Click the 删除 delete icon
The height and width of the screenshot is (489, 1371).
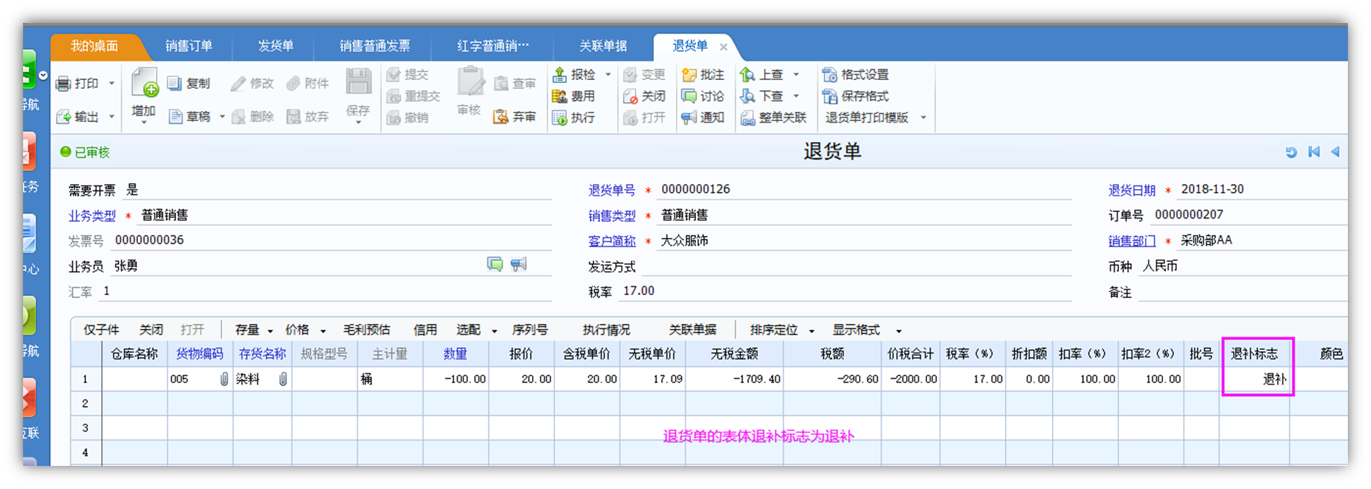point(239,117)
